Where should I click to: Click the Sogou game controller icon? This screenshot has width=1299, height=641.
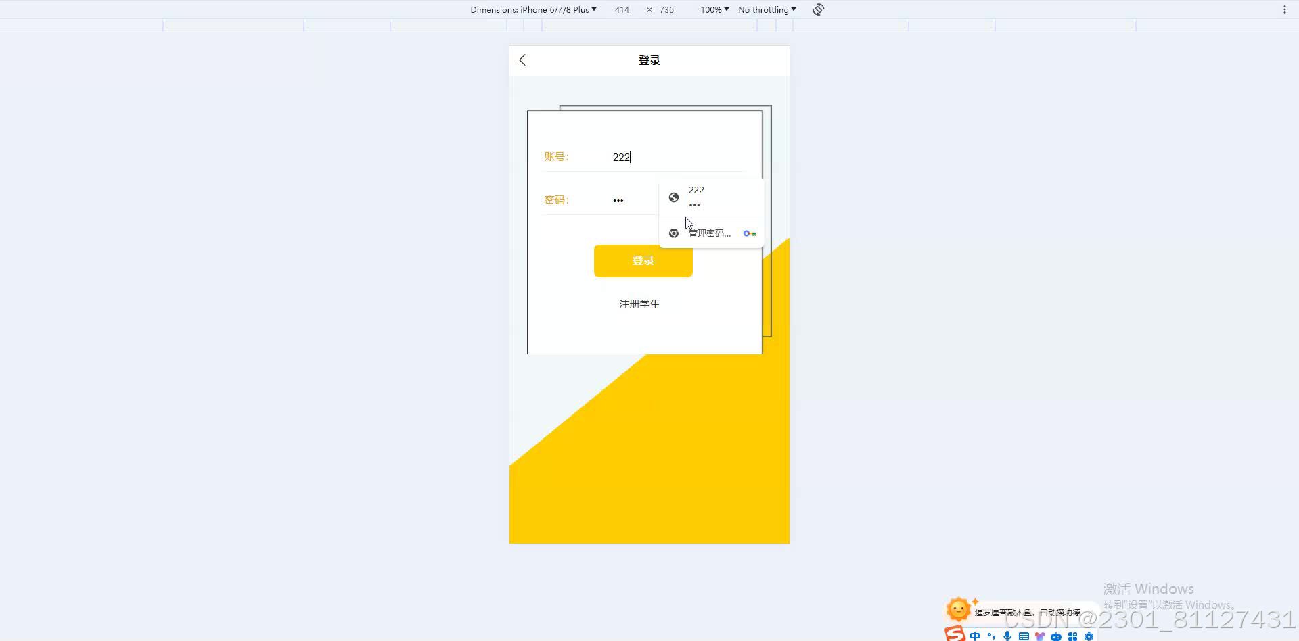[1056, 636]
